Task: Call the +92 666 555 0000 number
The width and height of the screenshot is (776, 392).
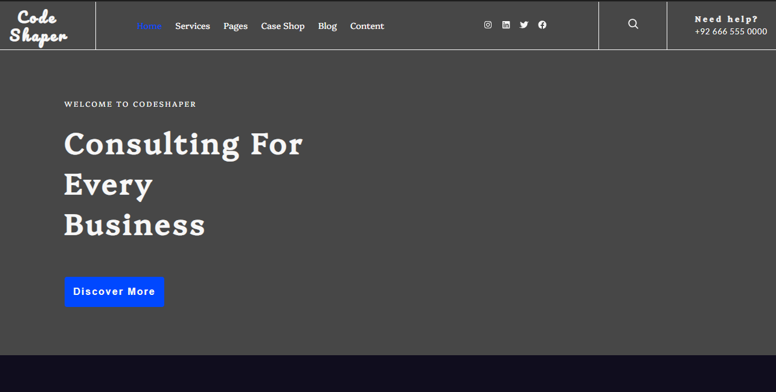Action: (x=731, y=31)
